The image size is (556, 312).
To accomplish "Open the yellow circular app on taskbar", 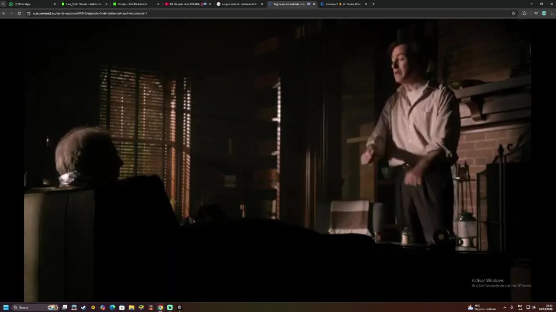I will pos(93,307).
